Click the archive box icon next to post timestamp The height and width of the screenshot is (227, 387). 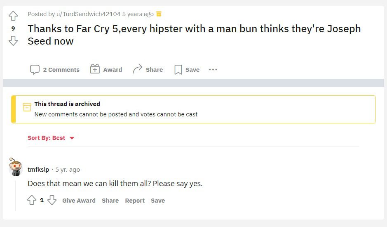coord(159,14)
